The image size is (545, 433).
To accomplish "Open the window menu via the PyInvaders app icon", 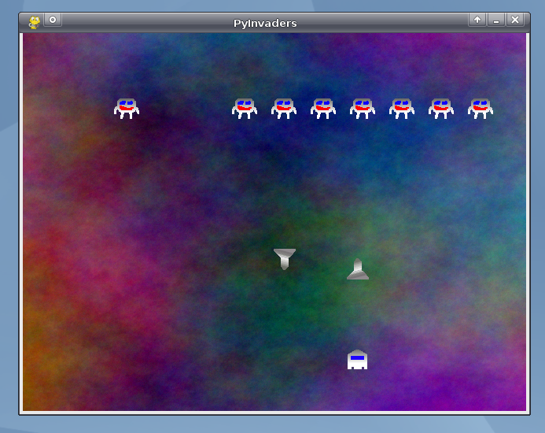I will (x=35, y=22).
